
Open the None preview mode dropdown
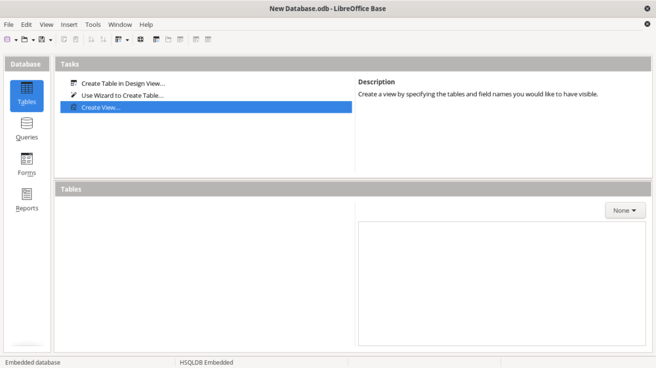click(x=625, y=211)
